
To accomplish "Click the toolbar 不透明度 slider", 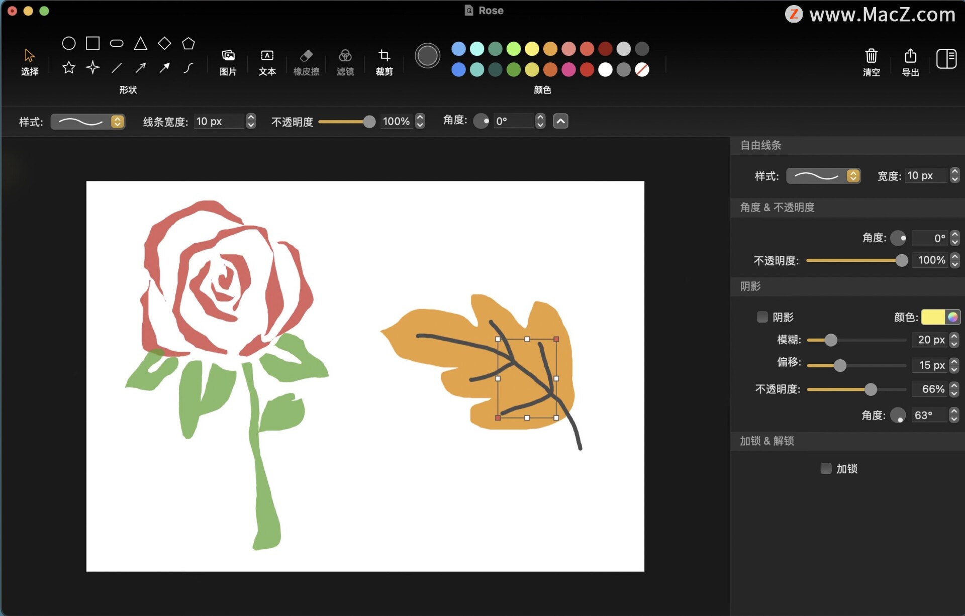I will pos(347,122).
